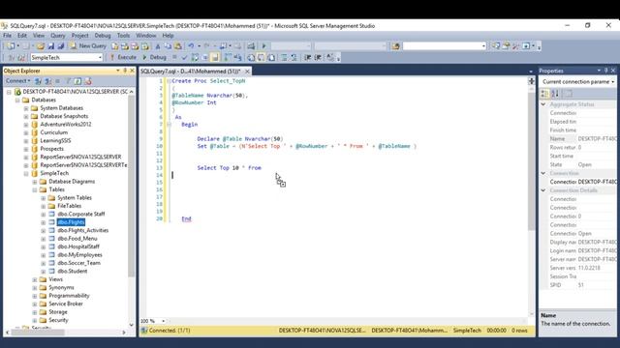The image size is (620, 348).
Task: Click the Refresh icon in Object Explorer
Action: [77, 81]
